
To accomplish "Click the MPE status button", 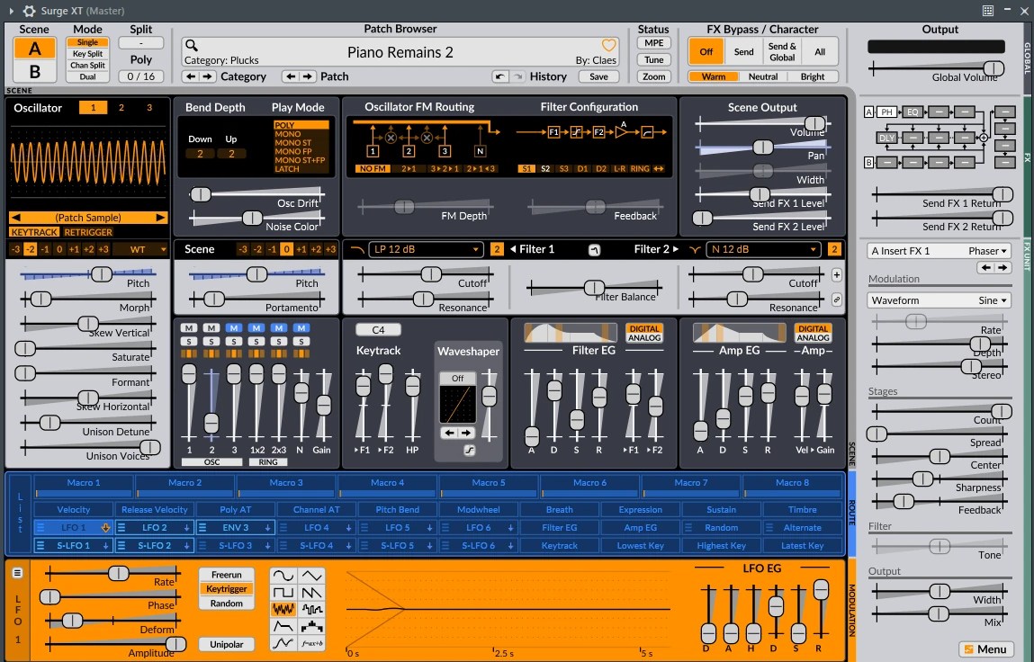I will (653, 43).
